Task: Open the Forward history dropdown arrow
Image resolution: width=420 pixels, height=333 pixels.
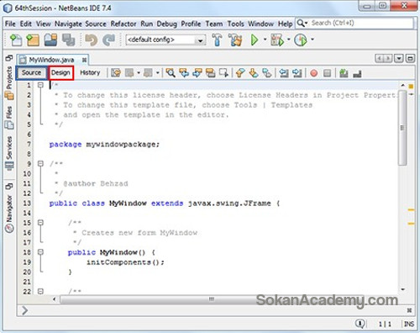Action: tap(158, 73)
